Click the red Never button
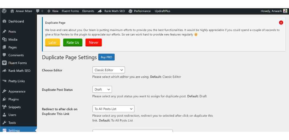The height and width of the screenshot is (140, 289). (x=94, y=43)
